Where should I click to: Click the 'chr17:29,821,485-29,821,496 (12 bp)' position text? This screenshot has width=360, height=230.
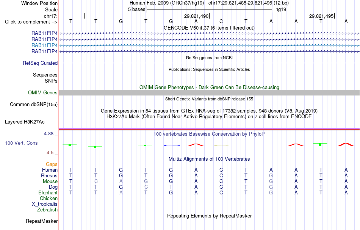(x=249, y=3)
